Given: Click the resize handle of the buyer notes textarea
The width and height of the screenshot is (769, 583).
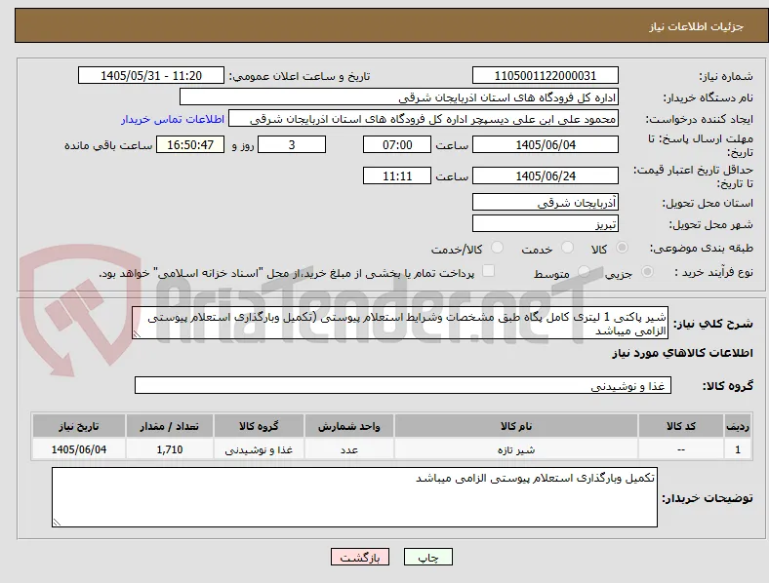Looking at the screenshot, I should 57,523.
